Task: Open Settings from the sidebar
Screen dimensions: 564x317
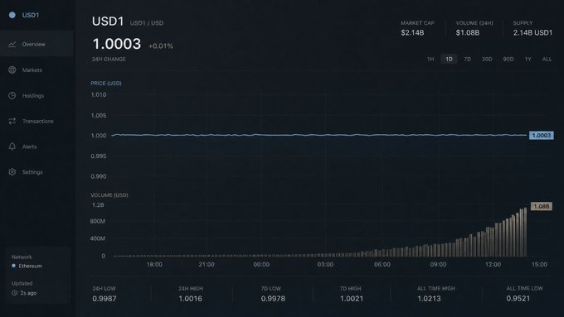Action: tap(37, 172)
